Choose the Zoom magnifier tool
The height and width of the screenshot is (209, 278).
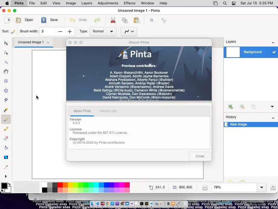[x=6, y=62]
